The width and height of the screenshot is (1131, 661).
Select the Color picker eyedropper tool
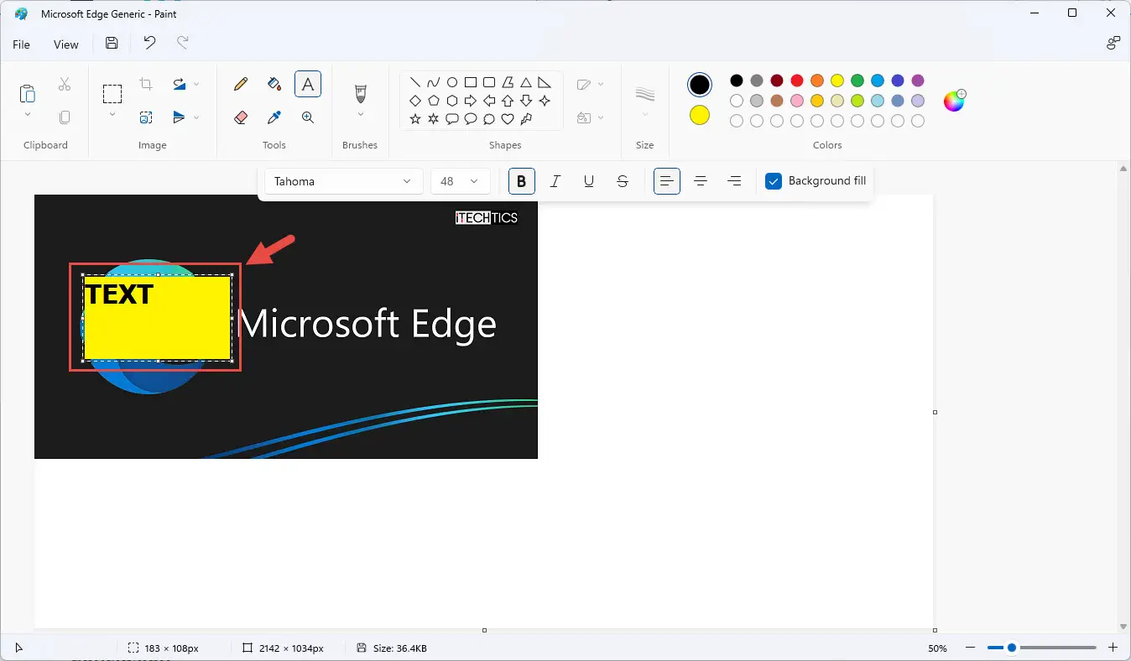coord(274,117)
